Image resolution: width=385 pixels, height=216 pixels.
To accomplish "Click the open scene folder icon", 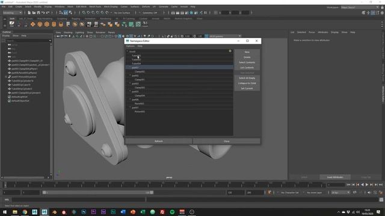I will [x=34, y=13].
